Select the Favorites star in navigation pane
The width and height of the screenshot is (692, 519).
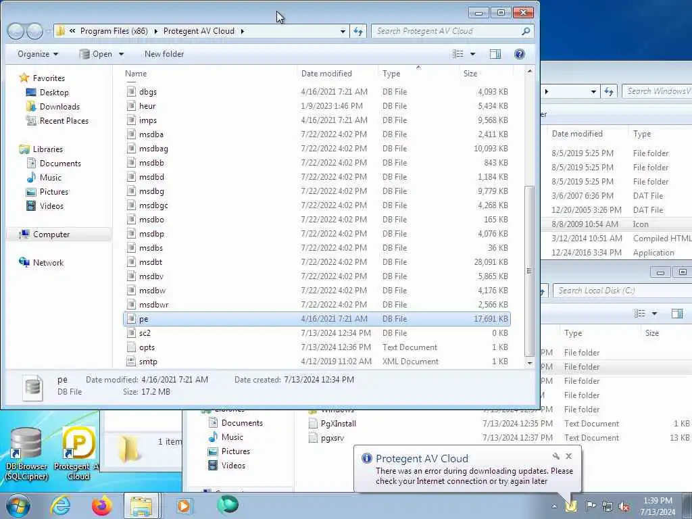24,78
